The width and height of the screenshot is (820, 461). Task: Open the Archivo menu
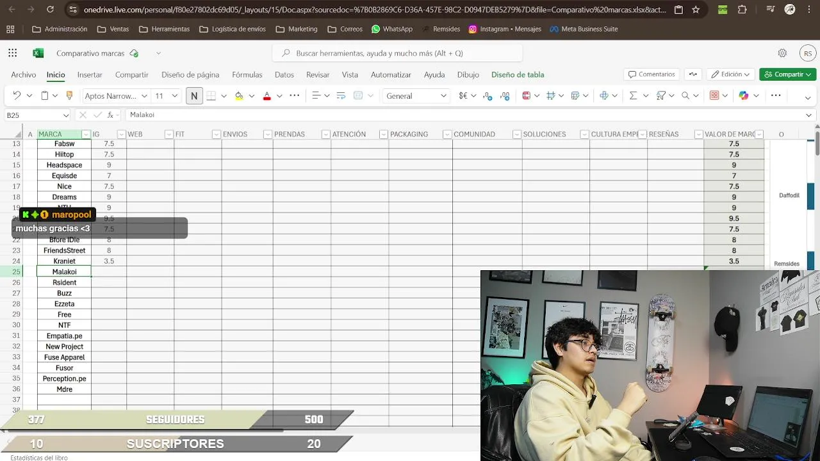(24, 75)
